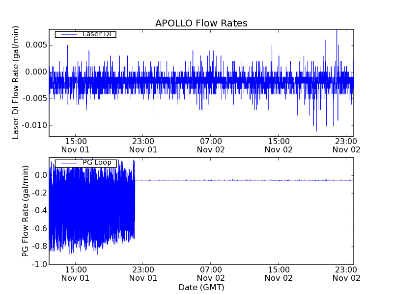
Task: Click the blue line sample in the PG Loop legend
Action: (x=69, y=164)
